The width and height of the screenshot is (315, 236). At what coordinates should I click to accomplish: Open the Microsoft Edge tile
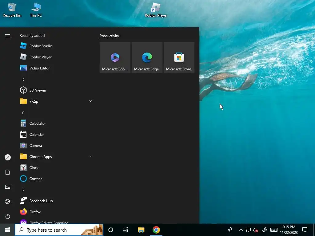click(x=147, y=57)
